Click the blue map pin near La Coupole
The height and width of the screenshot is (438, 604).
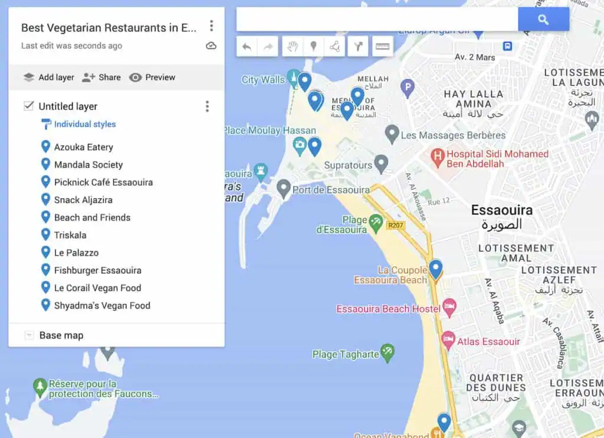[x=436, y=269]
